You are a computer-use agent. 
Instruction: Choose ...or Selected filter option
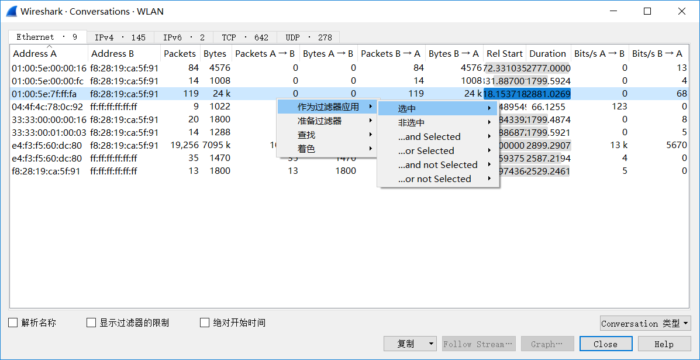point(437,151)
